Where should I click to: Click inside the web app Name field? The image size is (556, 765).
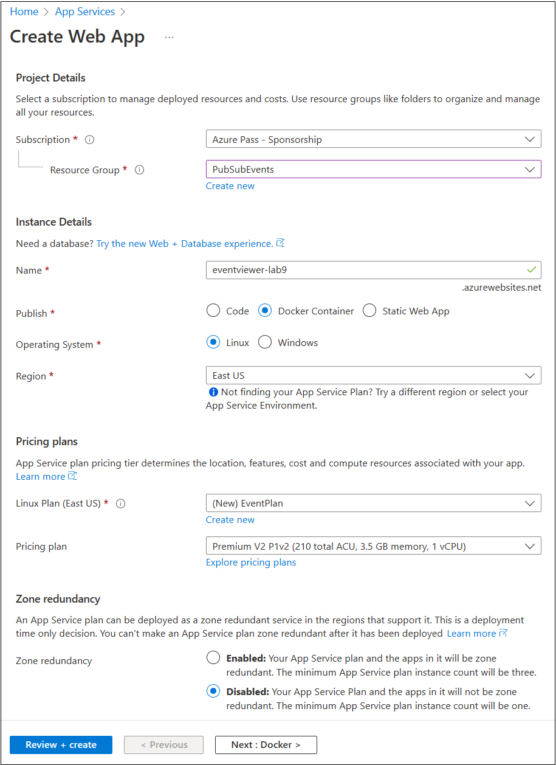coord(373,270)
